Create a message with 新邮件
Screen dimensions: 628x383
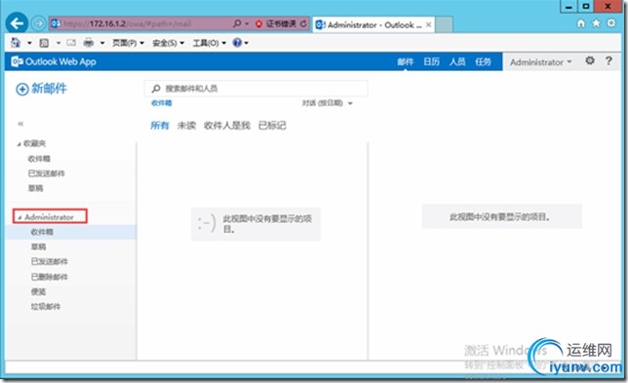click(x=41, y=89)
